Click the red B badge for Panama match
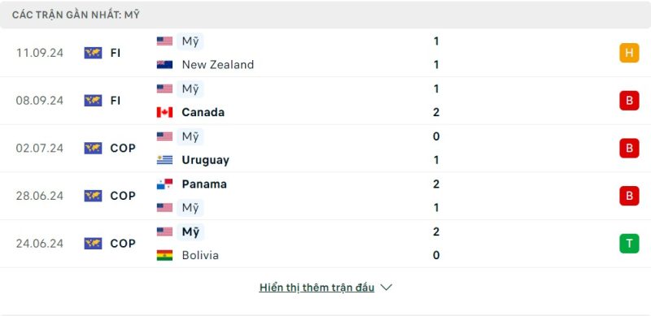Viewport: 651px width, 316px height. (629, 196)
